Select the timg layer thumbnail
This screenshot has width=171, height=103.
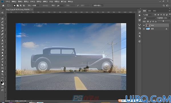pyautogui.click(x=148, y=25)
